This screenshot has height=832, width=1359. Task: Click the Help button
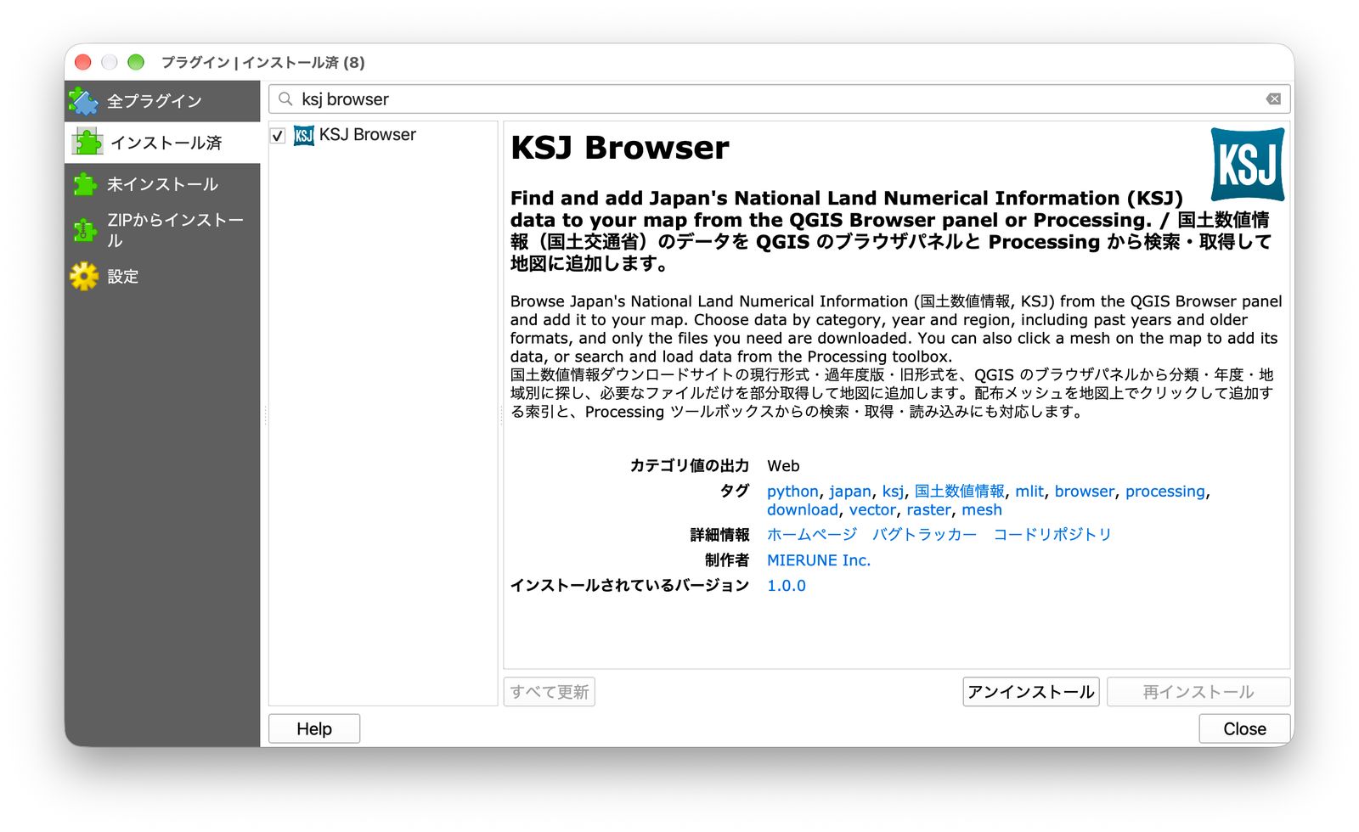[314, 729]
